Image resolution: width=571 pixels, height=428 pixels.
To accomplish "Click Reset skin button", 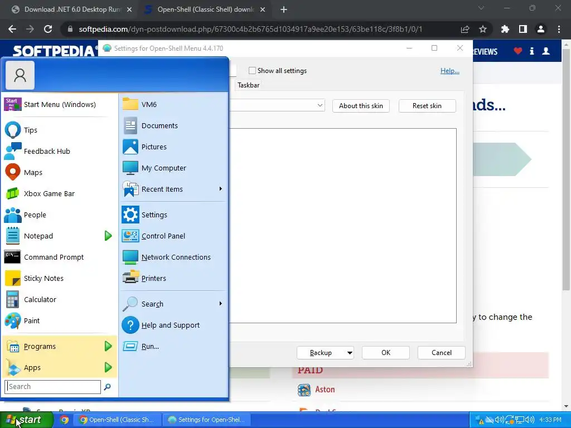I will pos(427,106).
